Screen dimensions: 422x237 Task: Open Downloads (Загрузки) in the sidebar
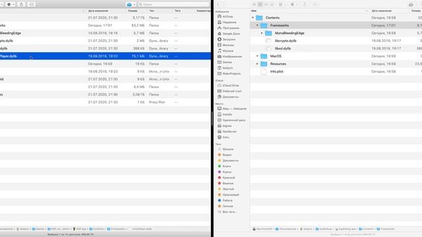[x=229, y=39]
